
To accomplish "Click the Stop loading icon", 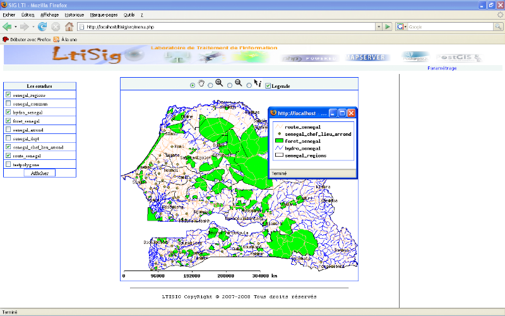I will 56,27.
